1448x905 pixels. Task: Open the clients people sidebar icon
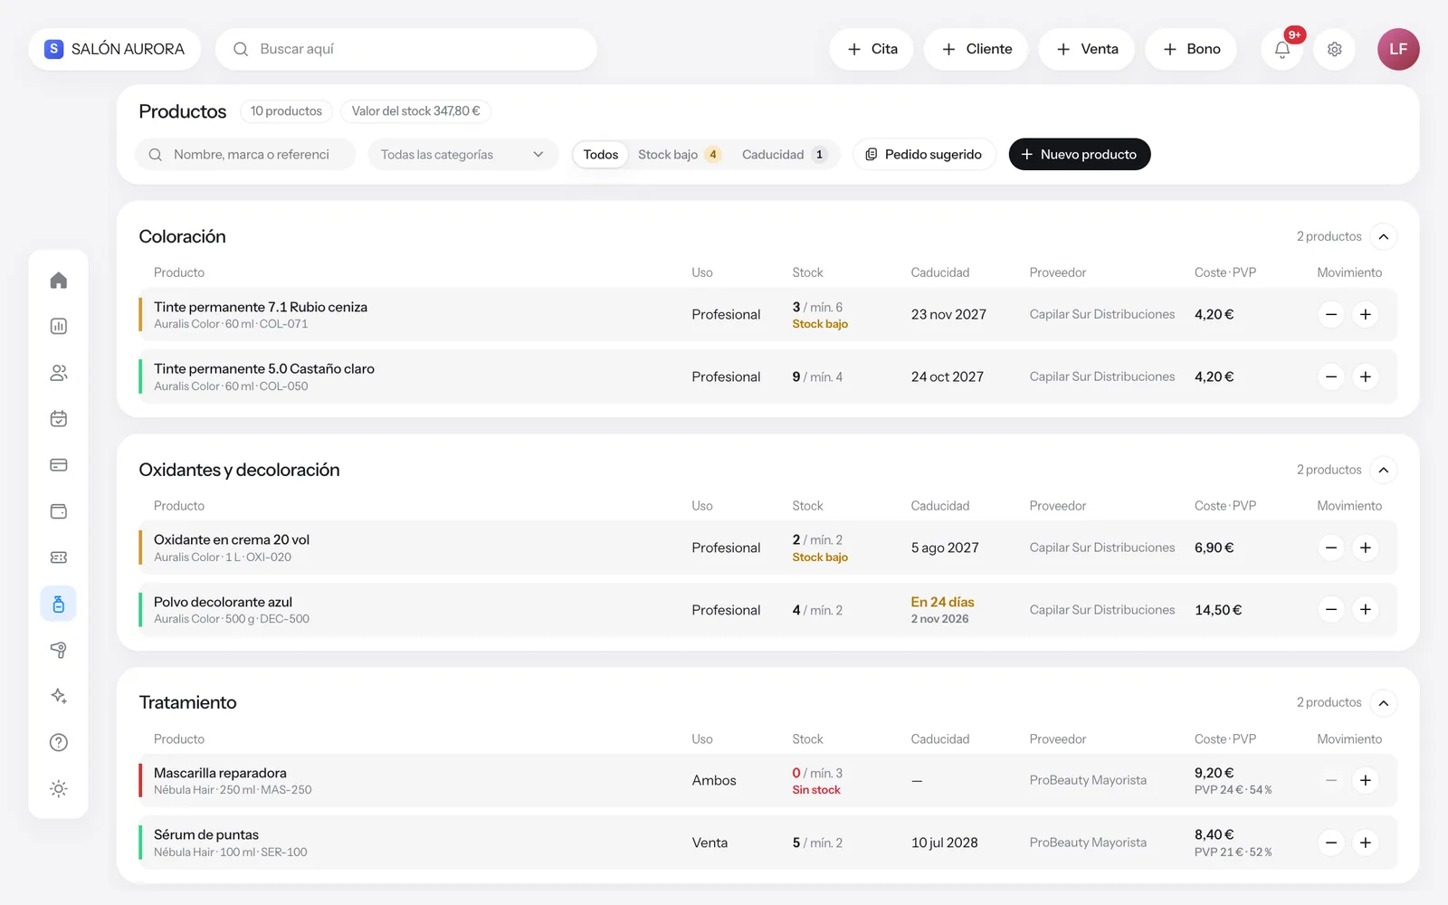click(x=59, y=373)
